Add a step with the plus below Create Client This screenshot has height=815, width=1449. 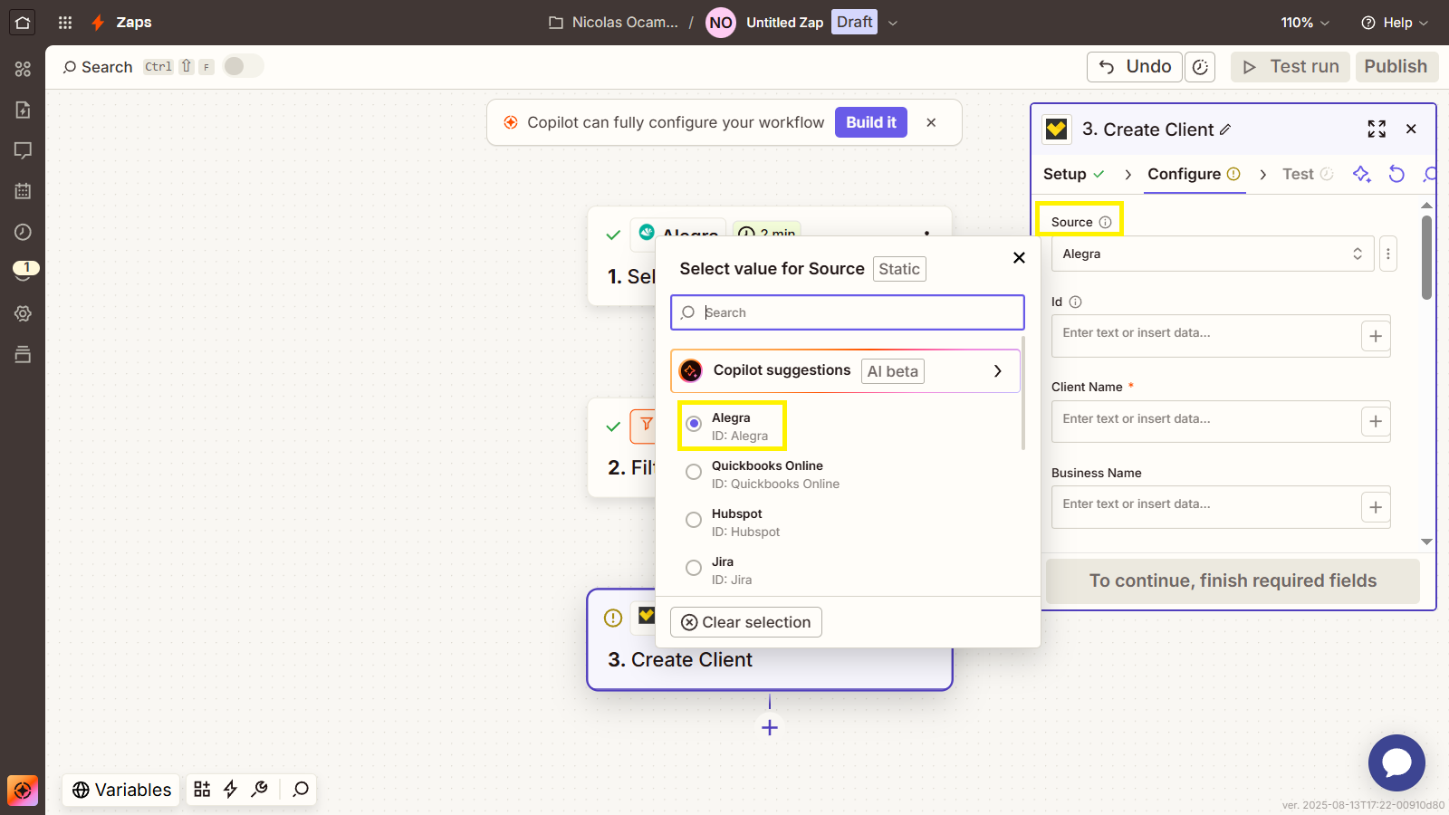(770, 727)
